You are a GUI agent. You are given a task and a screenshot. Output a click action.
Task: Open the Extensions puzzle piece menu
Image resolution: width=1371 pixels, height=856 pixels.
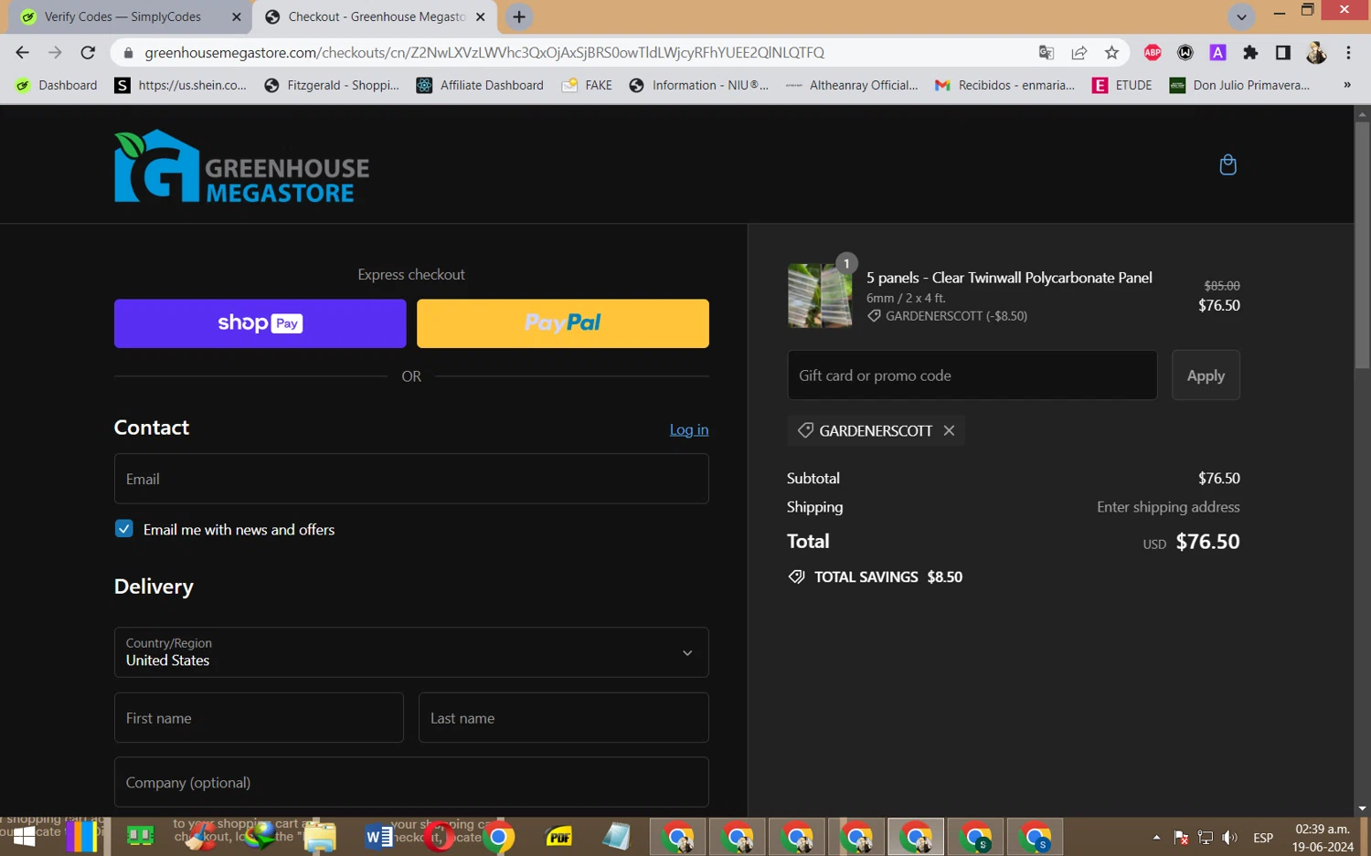coord(1250,53)
